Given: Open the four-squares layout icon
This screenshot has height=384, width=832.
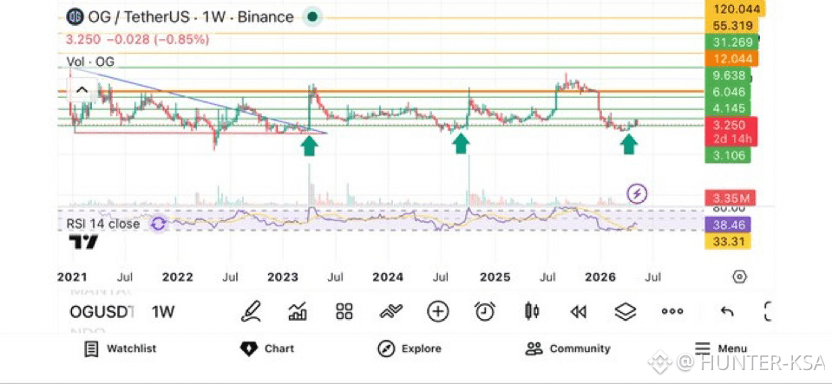Looking at the screenshot, I should click(x=344, y=311).
